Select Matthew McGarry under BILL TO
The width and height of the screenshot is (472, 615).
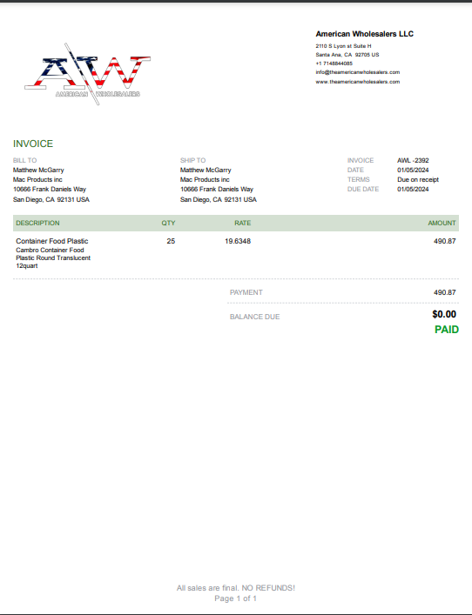[38, 170]
